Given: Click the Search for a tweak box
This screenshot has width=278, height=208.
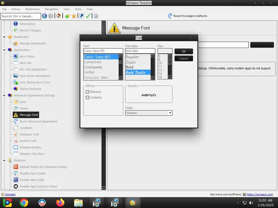Looking at the screenshot, I should 21,16.
